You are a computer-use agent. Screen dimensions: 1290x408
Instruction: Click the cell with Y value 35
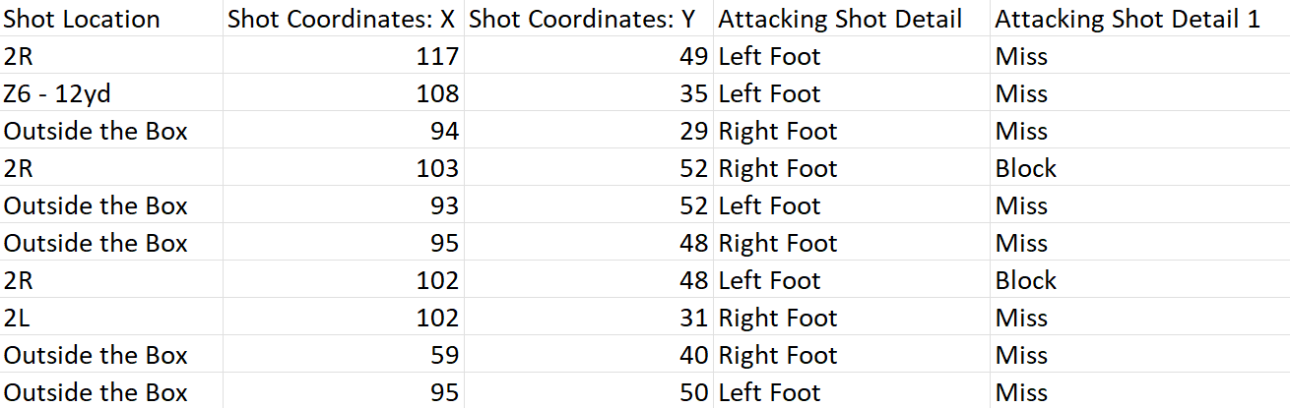pos(589,93)
